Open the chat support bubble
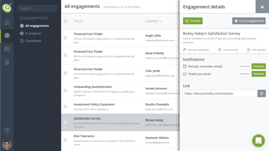The height and width of the screenshot is (151, 269). click(258, 140)
